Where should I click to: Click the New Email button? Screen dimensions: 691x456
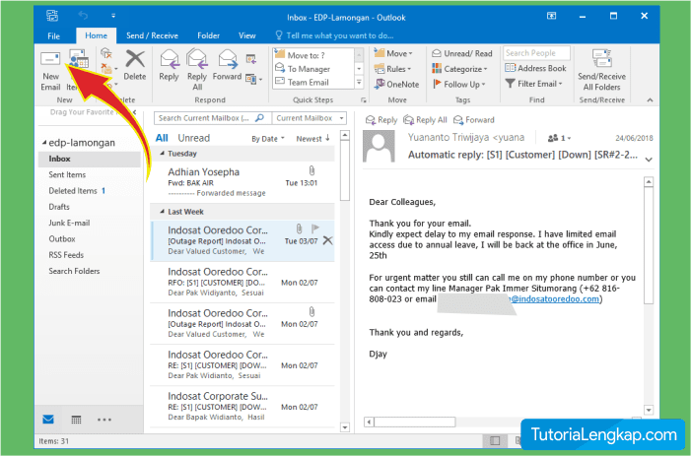pos(50,71)
